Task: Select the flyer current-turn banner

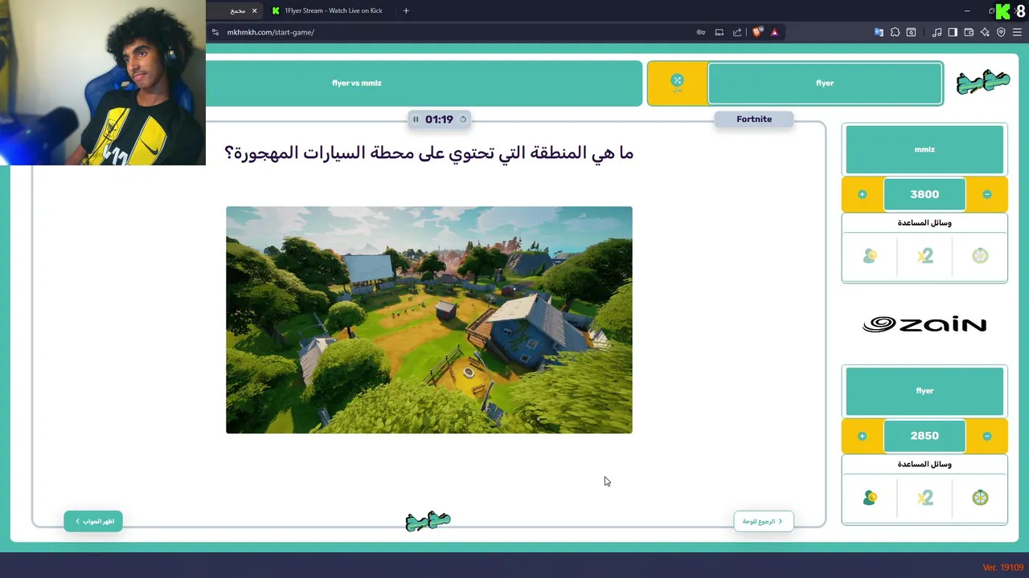Action: pos(825,83)
